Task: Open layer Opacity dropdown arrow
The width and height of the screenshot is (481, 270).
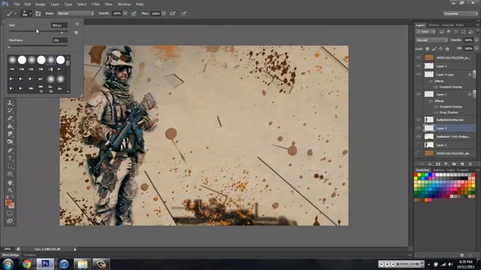Action: 476,40
